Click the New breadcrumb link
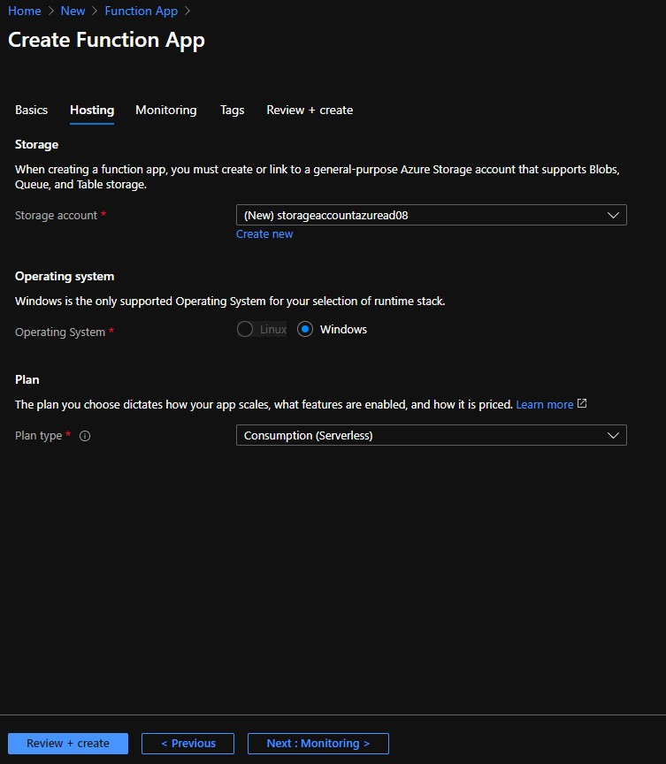 (73, 11)
